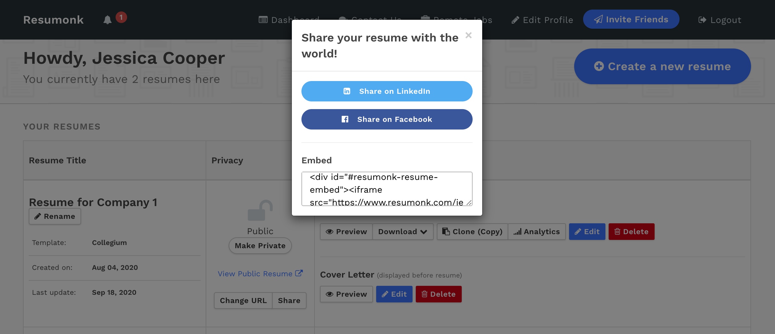The width and height of the screenshot is (775, 334).
Task: Edit the resume
Action: 587,232
